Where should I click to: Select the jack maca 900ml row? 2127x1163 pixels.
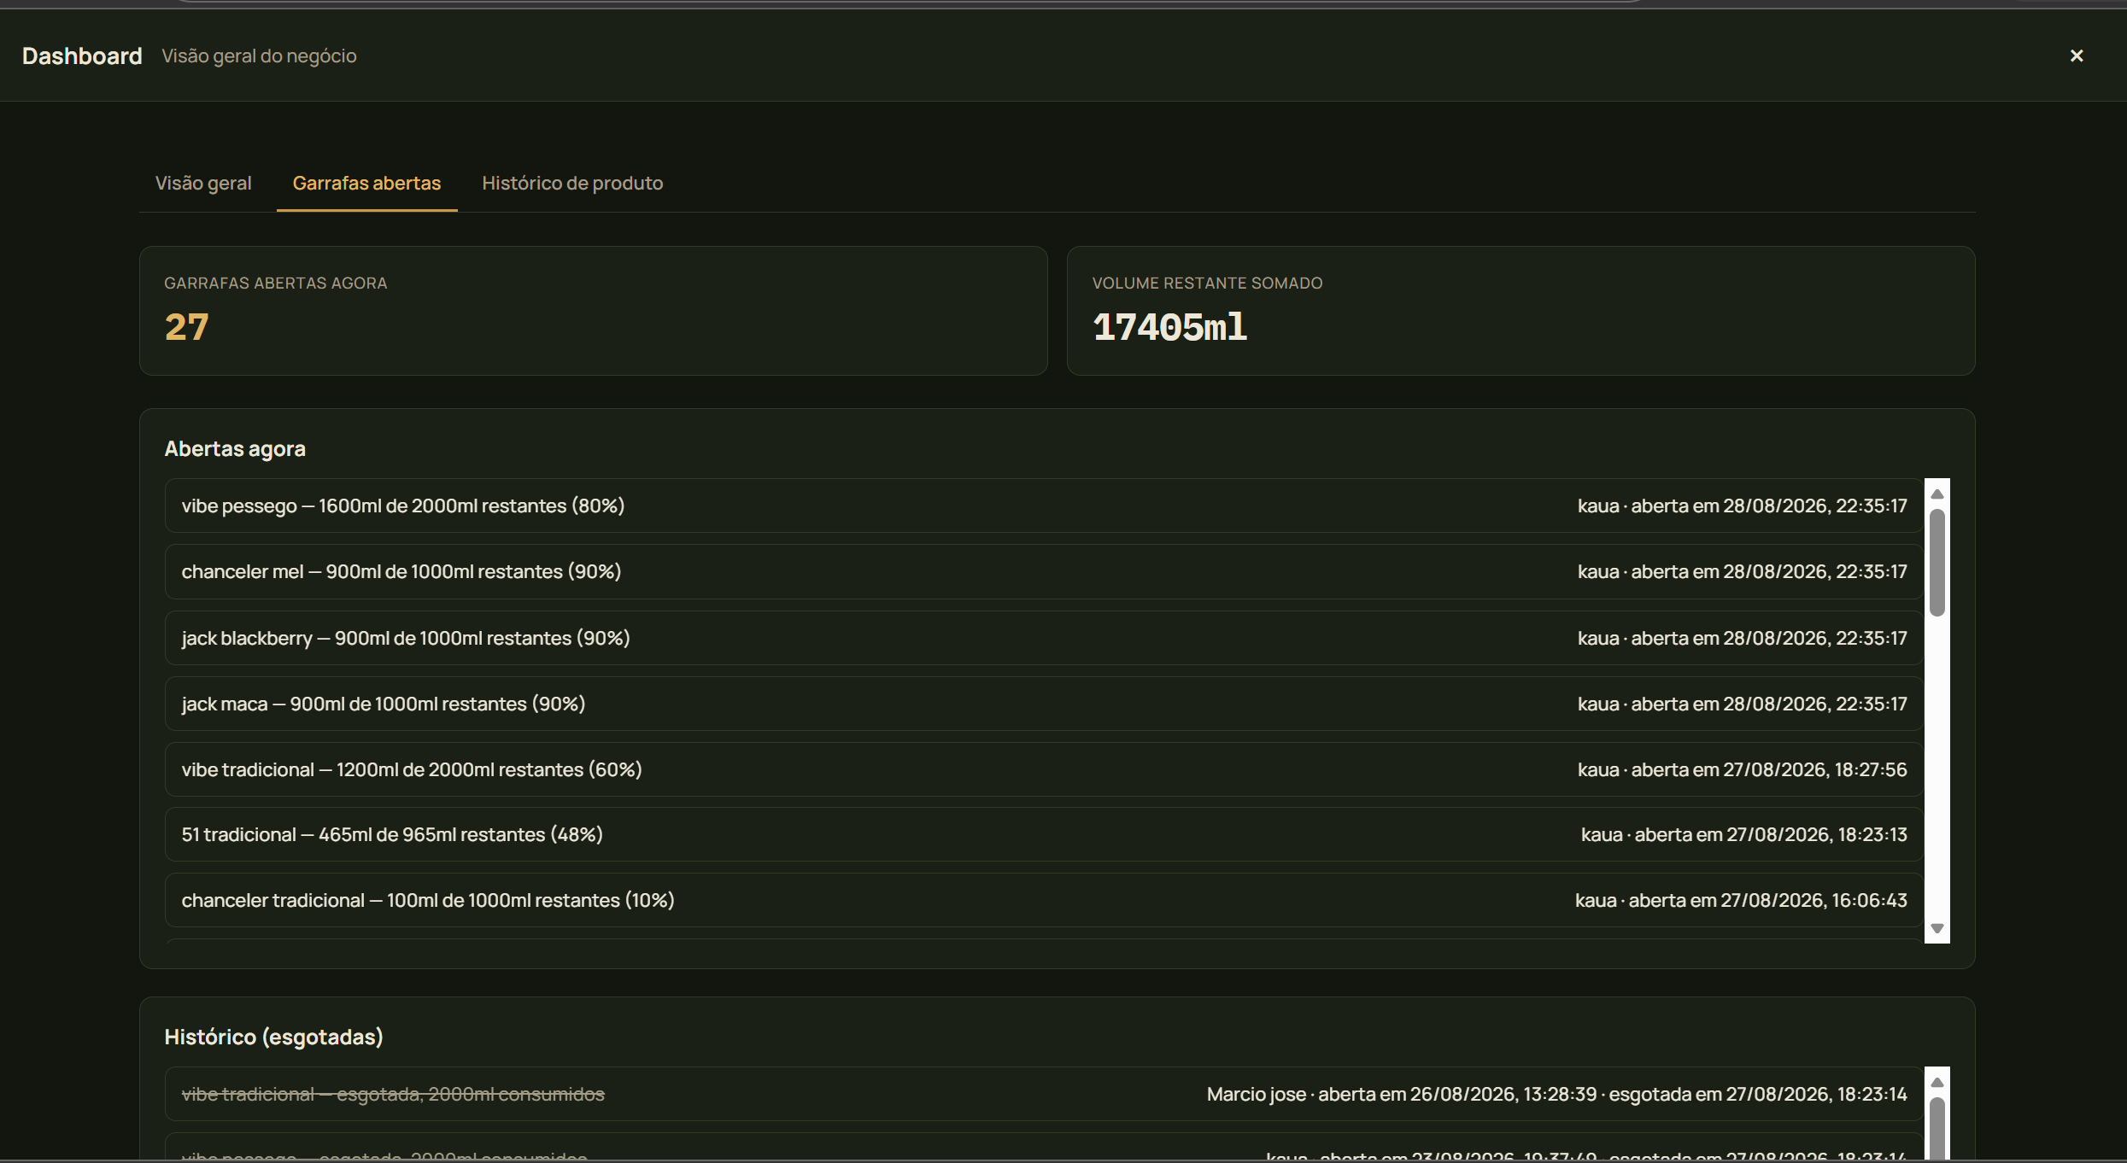coord(1044,704)
